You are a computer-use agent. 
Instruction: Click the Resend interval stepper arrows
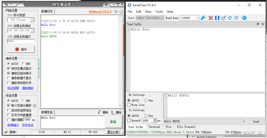point(155,120)
